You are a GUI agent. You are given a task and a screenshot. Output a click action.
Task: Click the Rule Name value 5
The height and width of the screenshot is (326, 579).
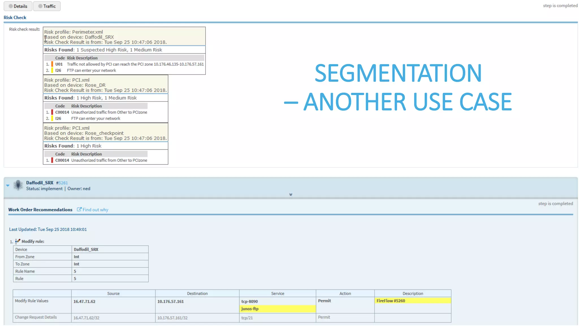(x=75, y=271)
